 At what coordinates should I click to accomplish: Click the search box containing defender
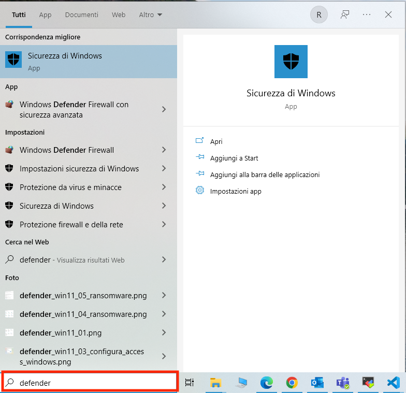click(x=90, y=382)
